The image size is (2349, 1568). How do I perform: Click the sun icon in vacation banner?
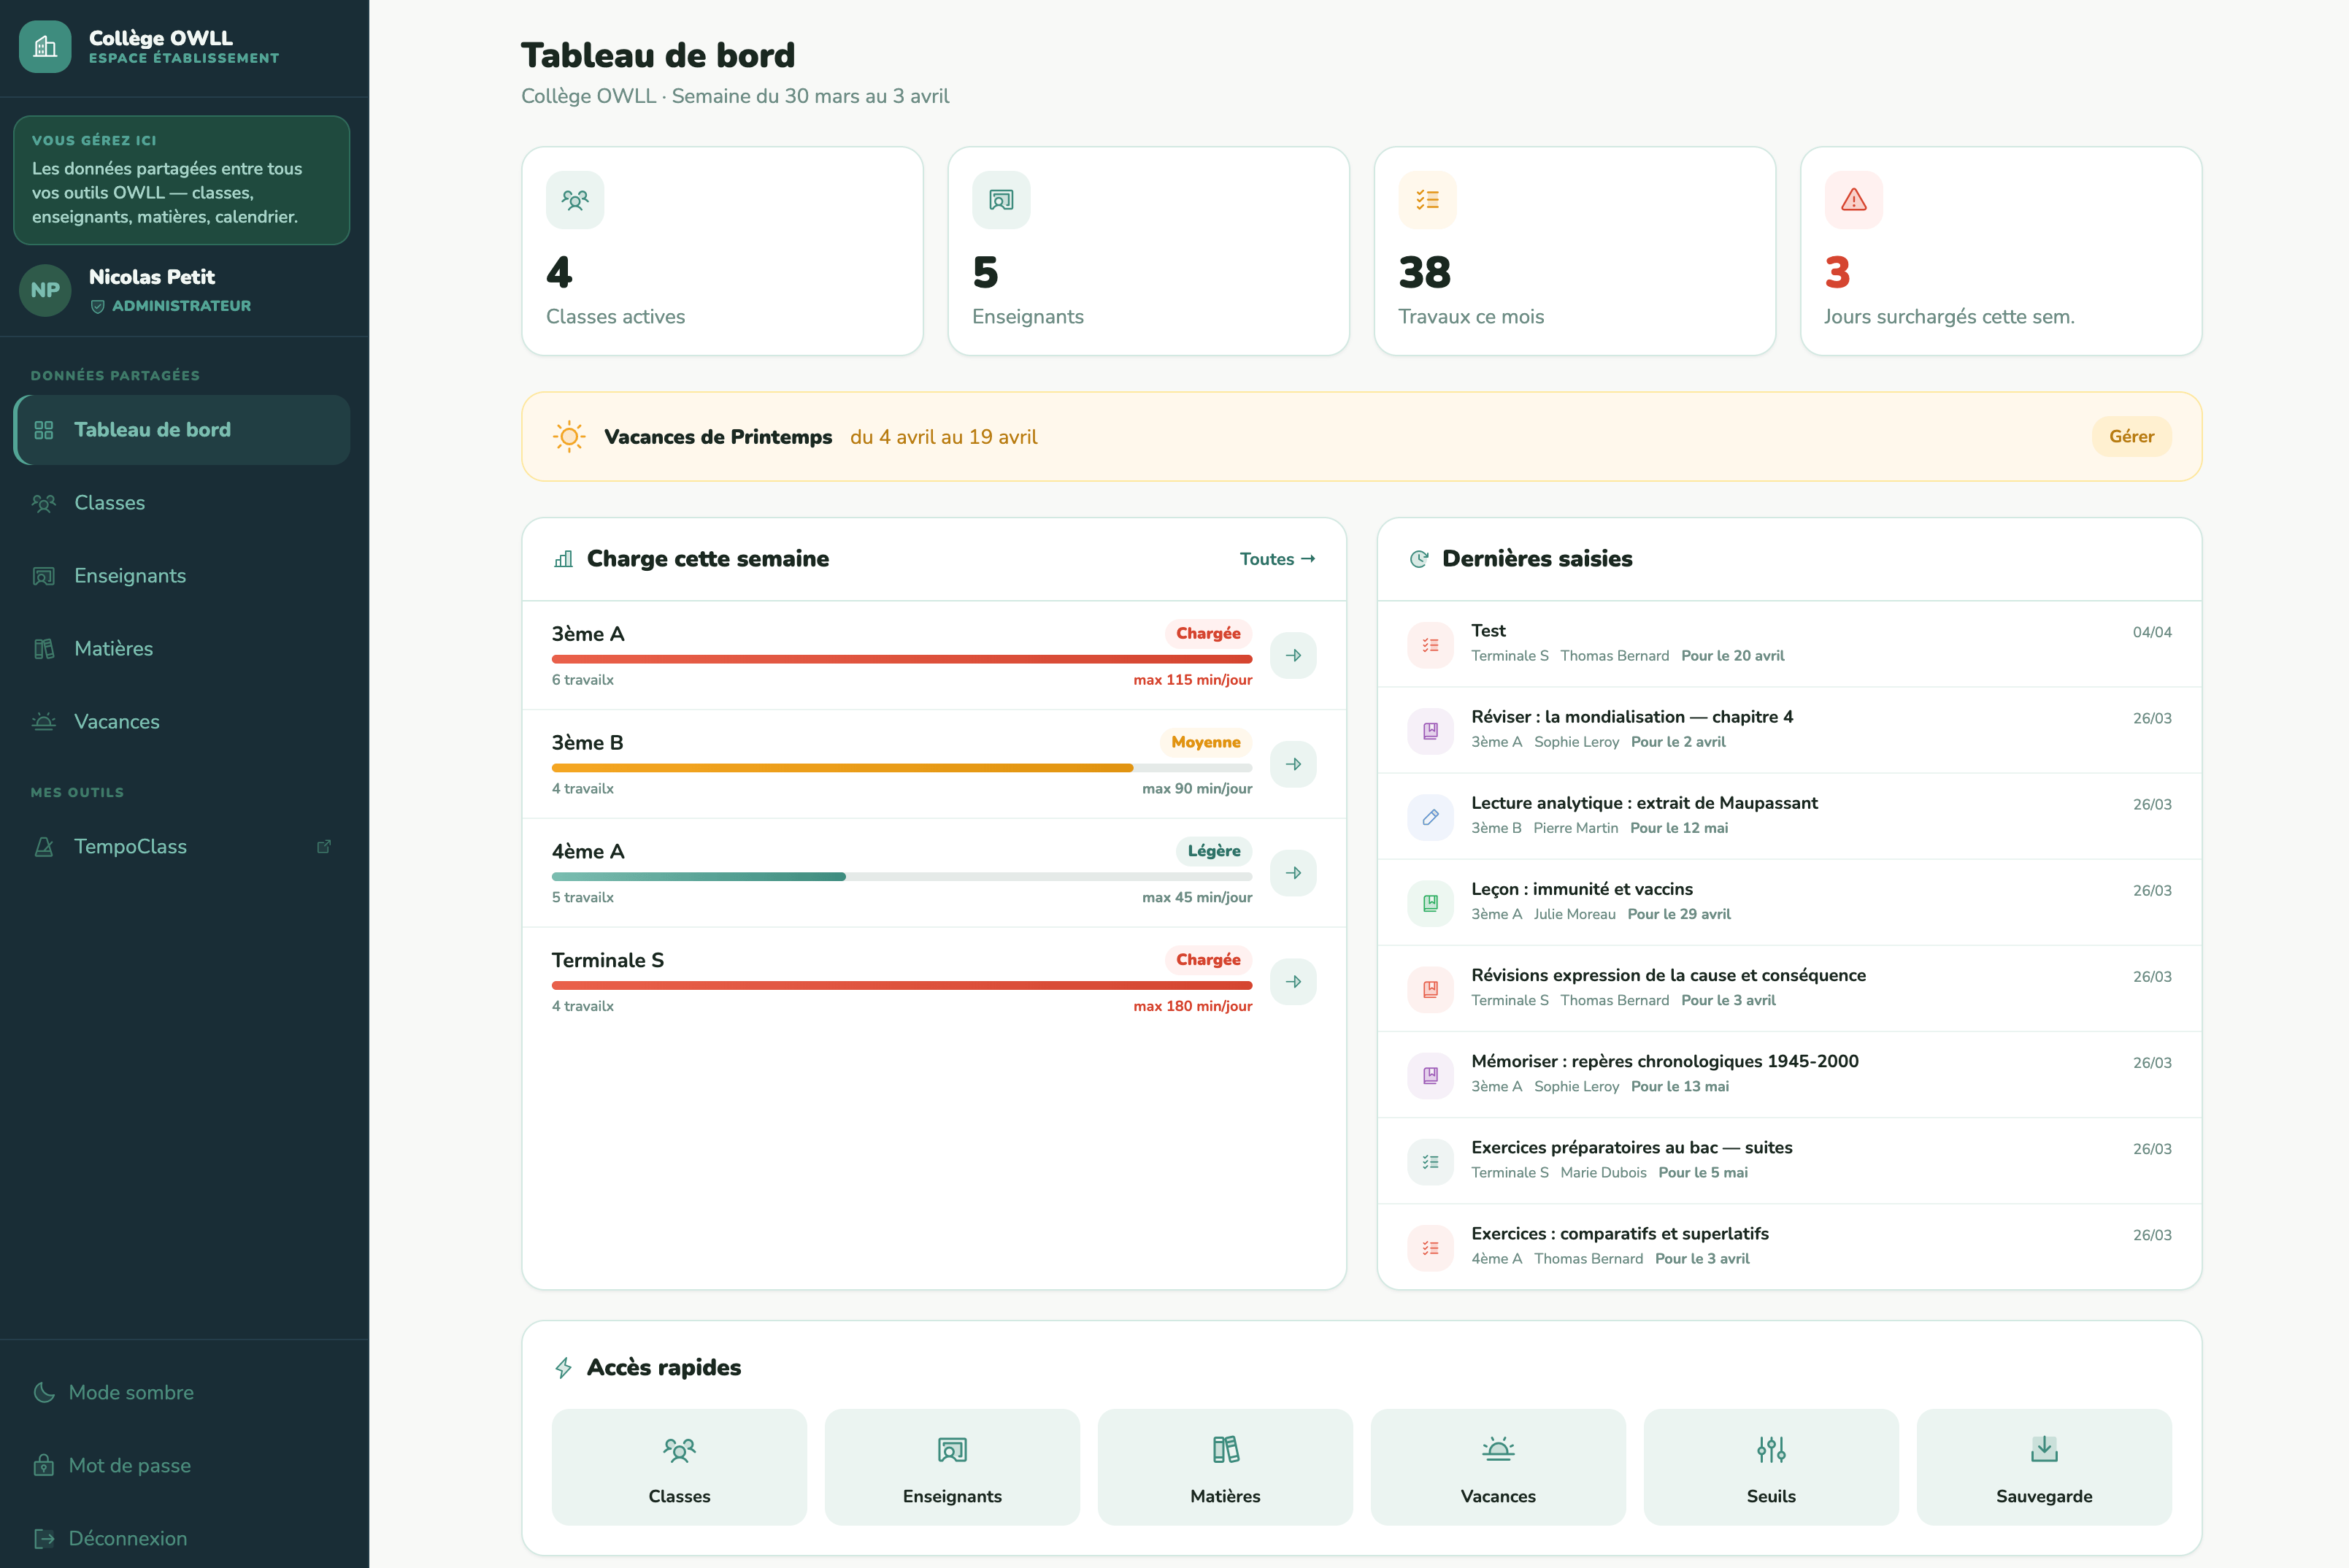coord(569,437)
